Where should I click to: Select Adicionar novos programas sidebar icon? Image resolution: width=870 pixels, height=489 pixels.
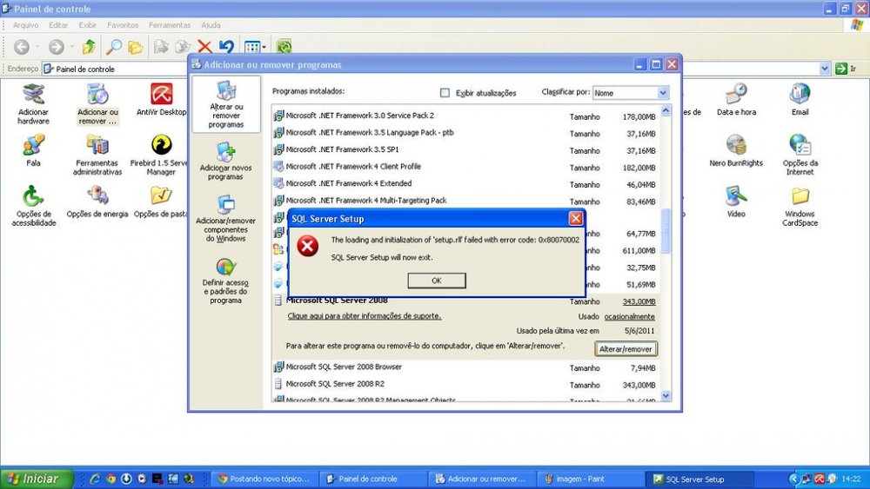click(225, 162)
